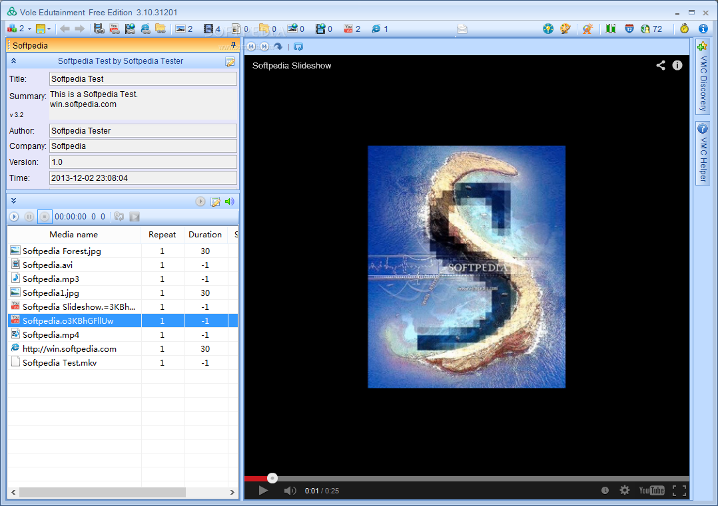Select http://win.softpedia.com in the playlist

(x=123, y=349)
